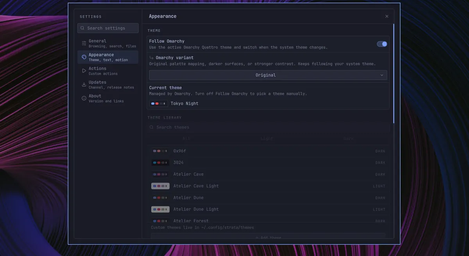
Task: Click the Search themes input field
Action: (x=268, y=127)
